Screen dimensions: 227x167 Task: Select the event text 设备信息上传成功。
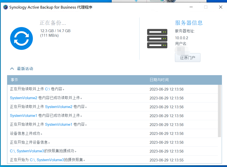click(x=26, y=133)
